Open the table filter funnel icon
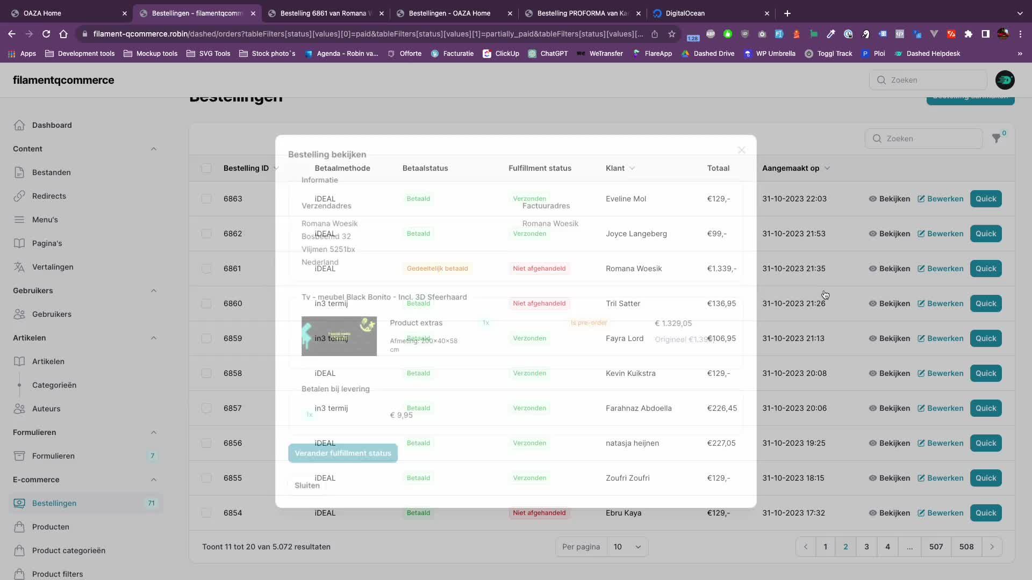 pos(996,139)
